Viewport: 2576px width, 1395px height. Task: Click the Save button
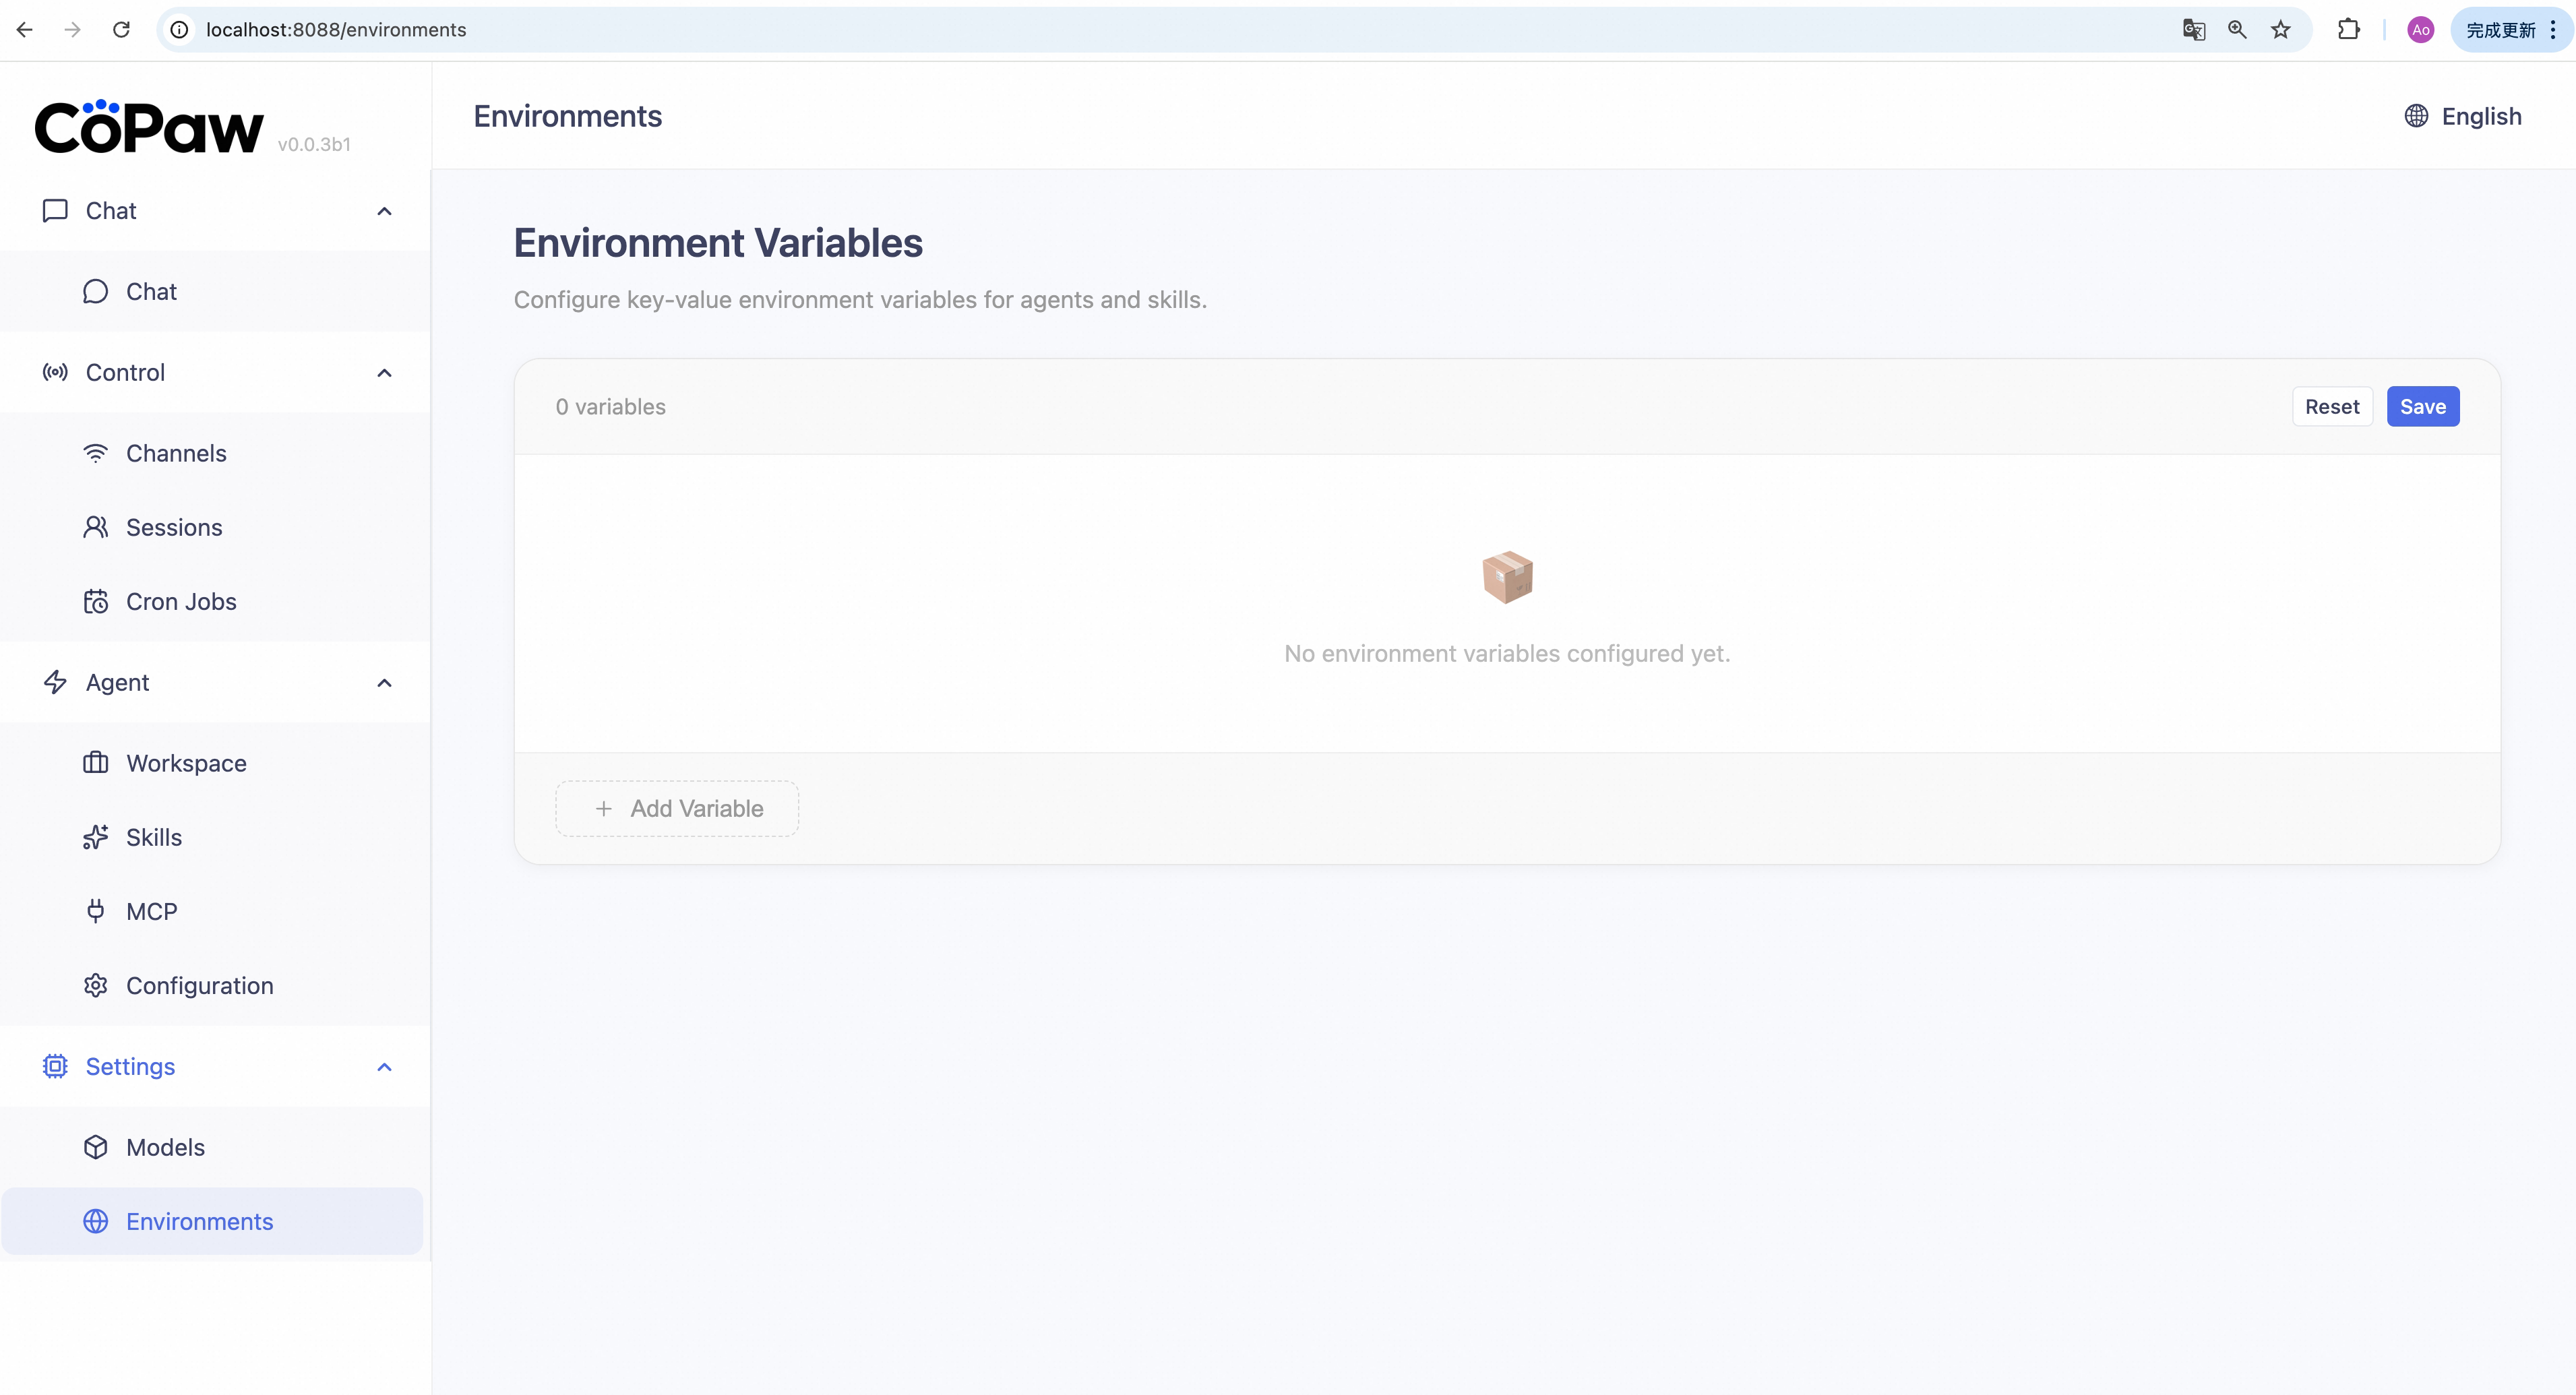point(2422,407)
